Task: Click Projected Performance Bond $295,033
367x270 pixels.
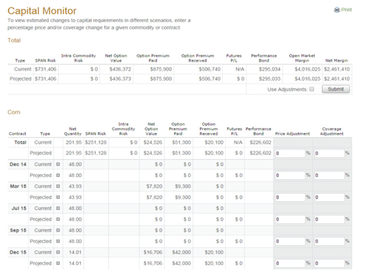Action: pyautogui.click(x=269, y=79)
